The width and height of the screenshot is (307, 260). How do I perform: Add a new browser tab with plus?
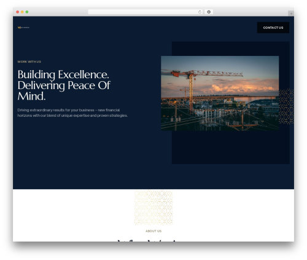(291, 14)
